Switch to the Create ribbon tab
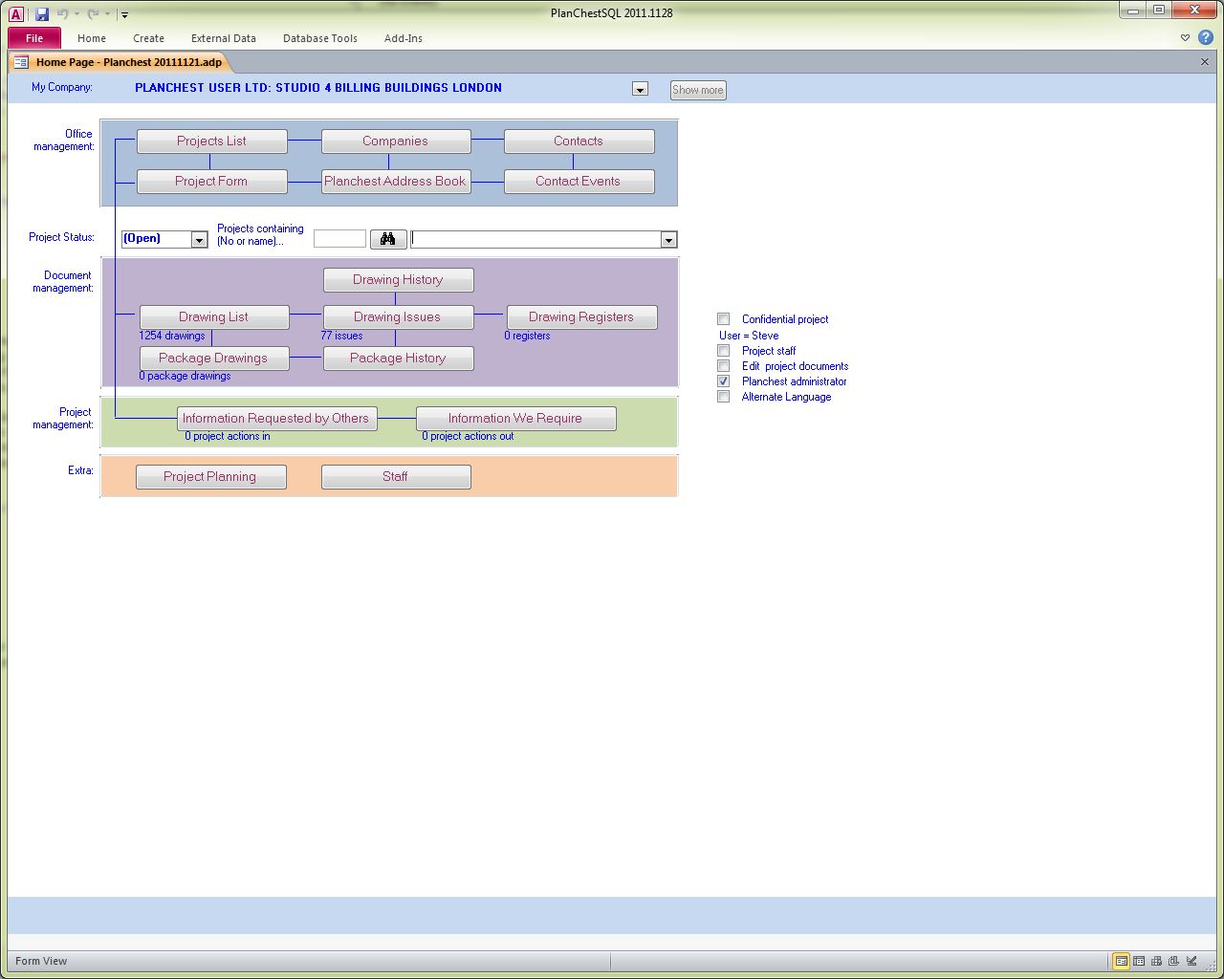The height and width of the screenshot is (979, 1224). pos(148,38)
